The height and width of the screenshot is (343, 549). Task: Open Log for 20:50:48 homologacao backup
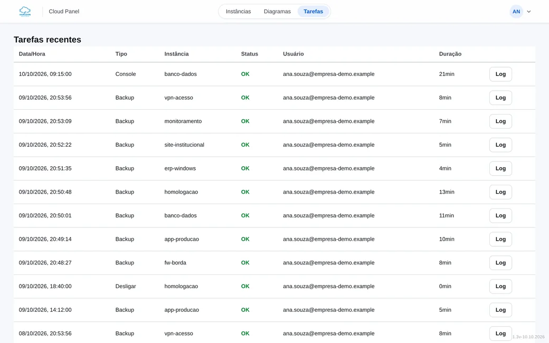click(500, 192)
